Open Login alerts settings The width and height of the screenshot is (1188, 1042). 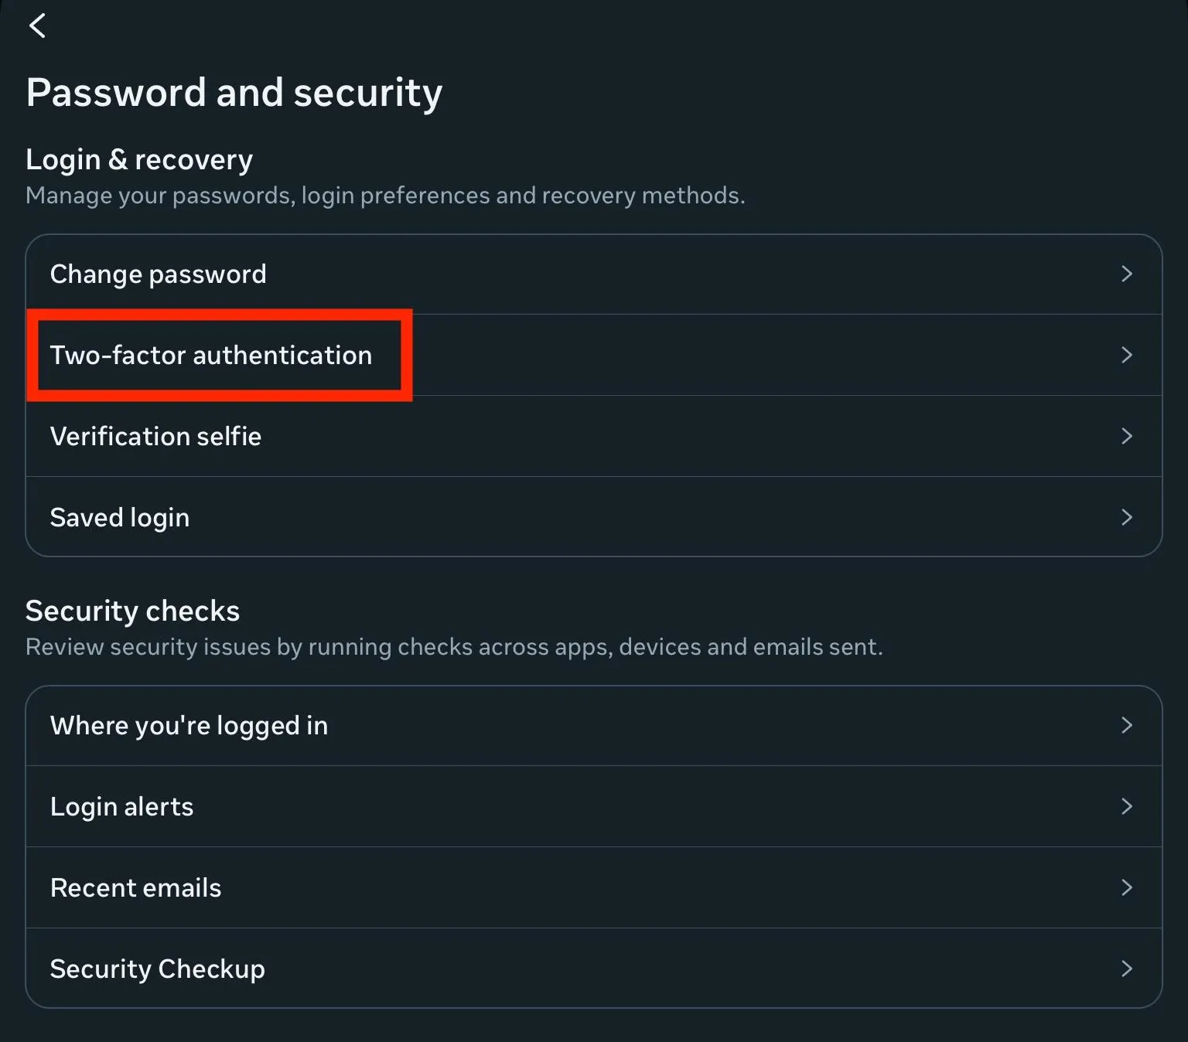coord(122,806)
